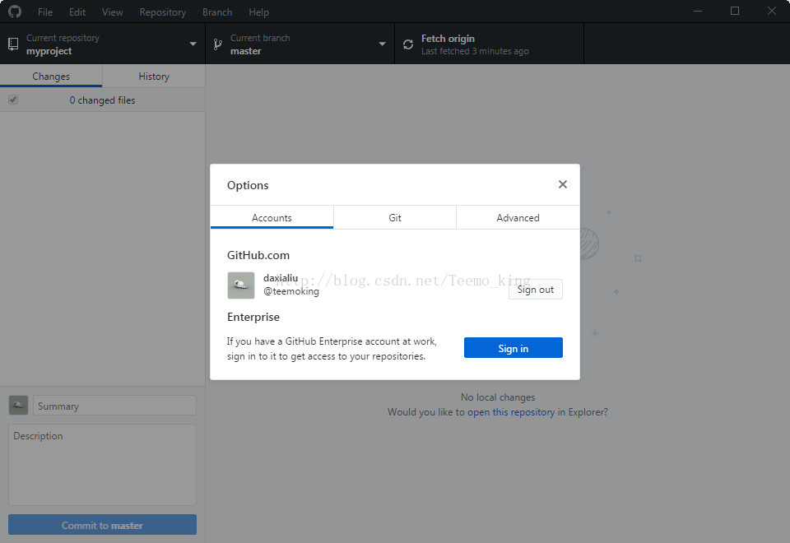Click the '0 changed files' label
790x543 pixels.
102,100
